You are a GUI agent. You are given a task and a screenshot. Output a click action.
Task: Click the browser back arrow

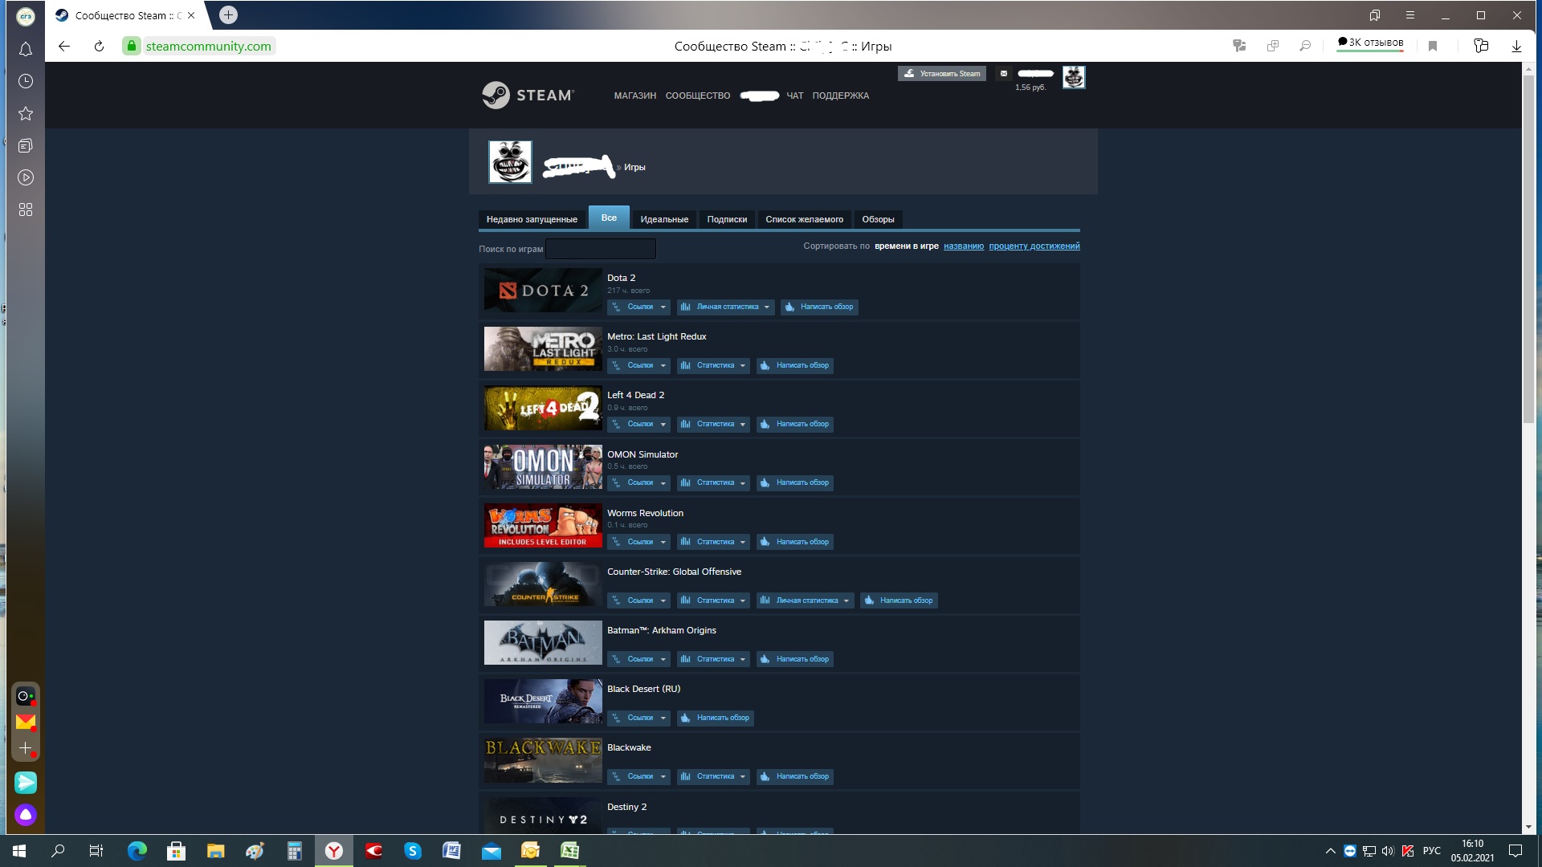click(64, 46)
